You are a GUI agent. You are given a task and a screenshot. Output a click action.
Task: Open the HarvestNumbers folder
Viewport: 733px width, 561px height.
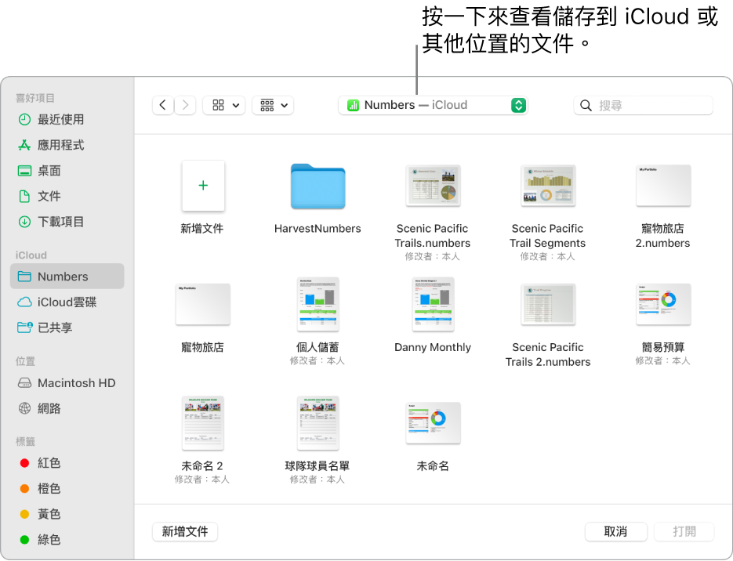coord(318,187)
